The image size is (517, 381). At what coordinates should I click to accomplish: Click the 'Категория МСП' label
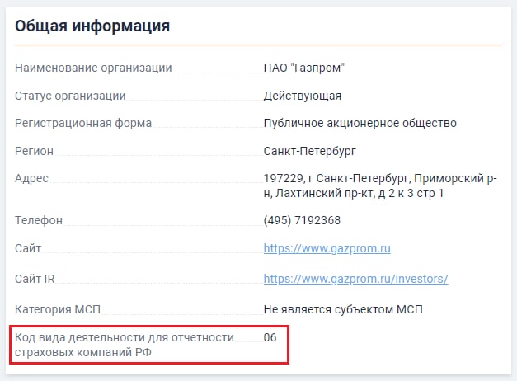(x=58, y=310)
